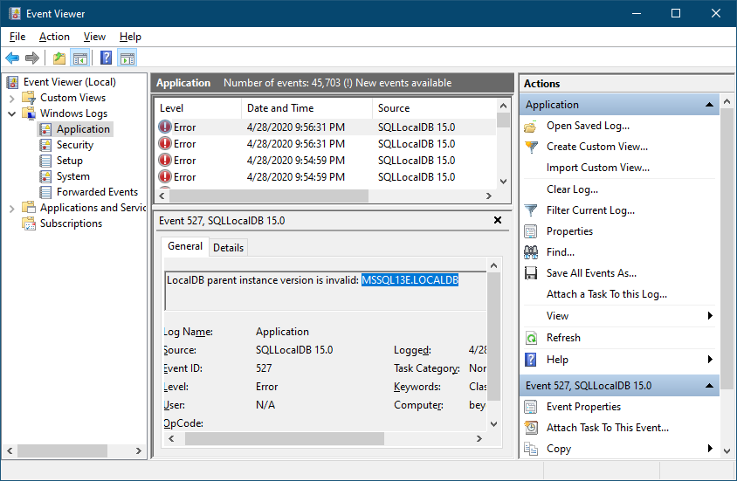This screenshot has height=481, width=737.
Task: Click the Filter Current Log funnel icon
Action: click(x=531, y=210)
